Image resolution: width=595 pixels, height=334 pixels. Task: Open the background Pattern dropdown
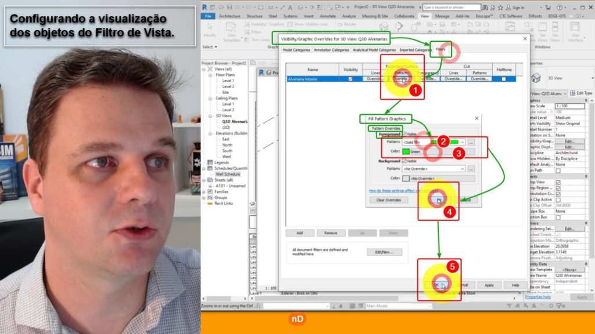(x=462, y=169)
